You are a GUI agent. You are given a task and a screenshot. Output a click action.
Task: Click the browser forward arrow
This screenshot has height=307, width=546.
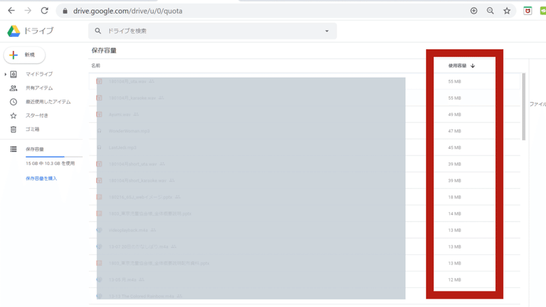click(28, 11)
